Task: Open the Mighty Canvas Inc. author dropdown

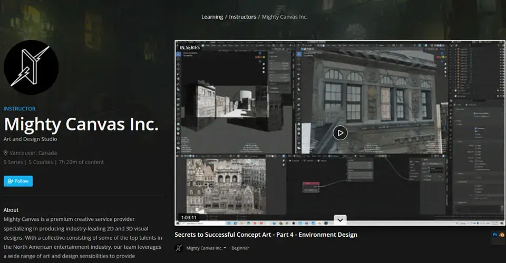Action: click(206, 248)
